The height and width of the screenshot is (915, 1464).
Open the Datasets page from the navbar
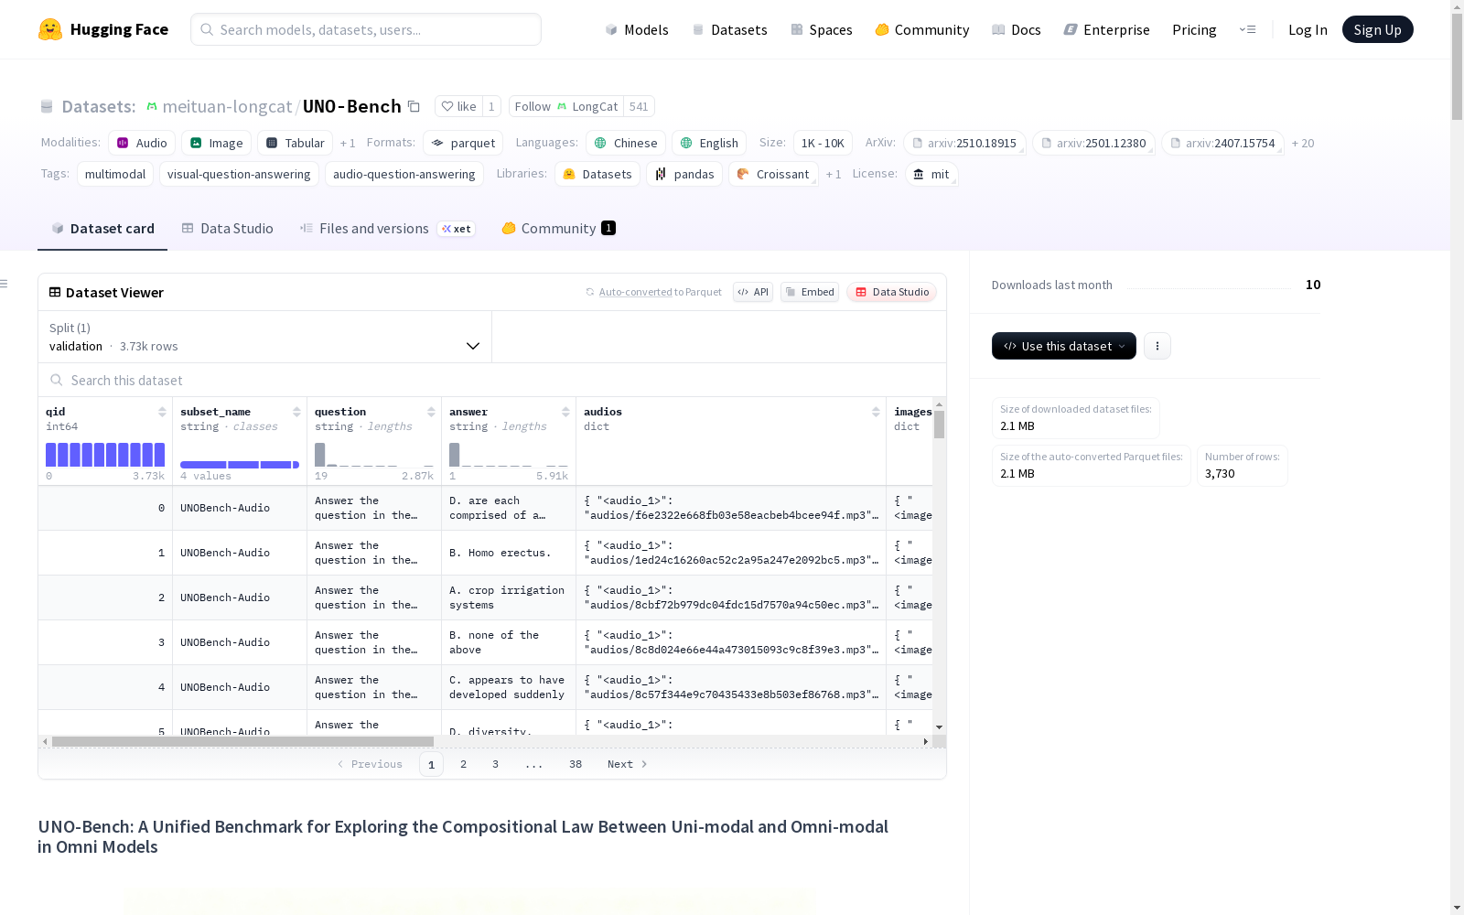(729, 29)
